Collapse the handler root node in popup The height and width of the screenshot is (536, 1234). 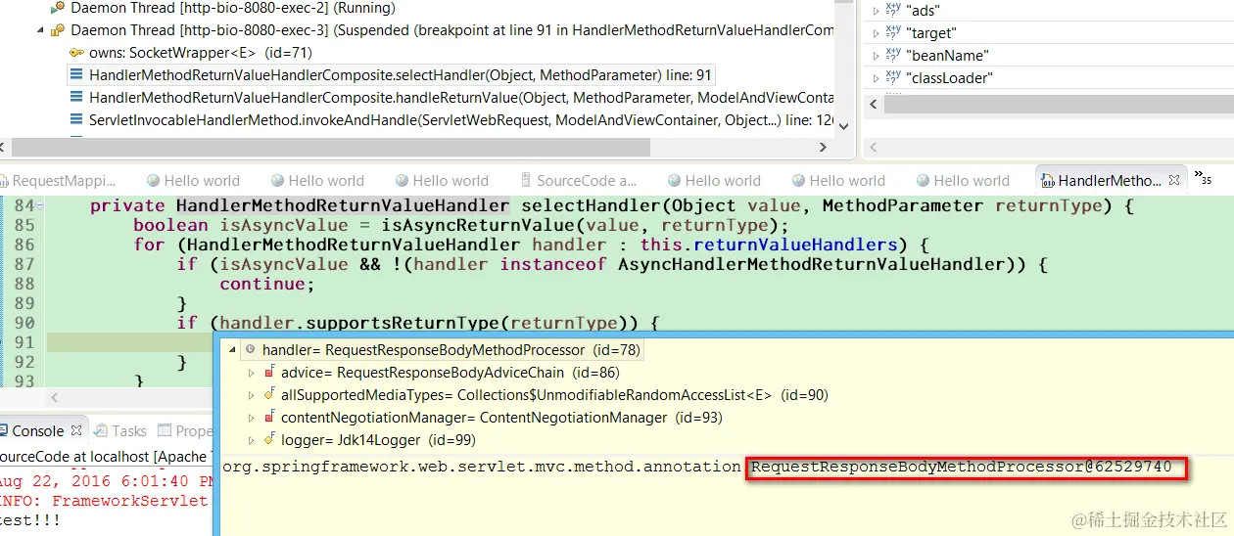(x=231, y=350)
